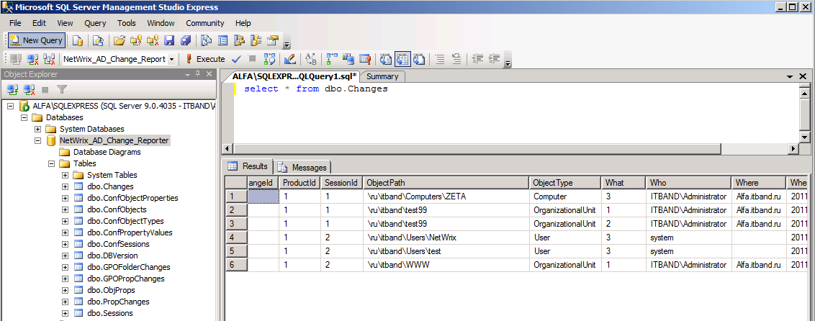This screenshot has width=815, height=321.
Task: Click the Database Engine Query icon
Action: click(x=78, y=40)
